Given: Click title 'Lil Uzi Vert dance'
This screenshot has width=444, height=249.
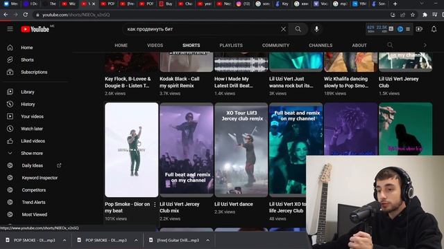Looking at the screenshot, I should (234, 204).
